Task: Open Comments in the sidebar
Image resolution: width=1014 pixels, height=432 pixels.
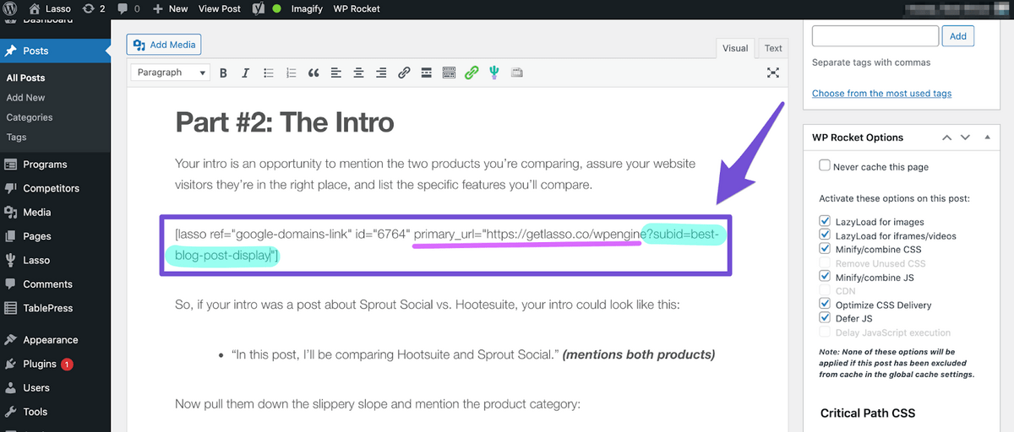Action: click(55, 284)
